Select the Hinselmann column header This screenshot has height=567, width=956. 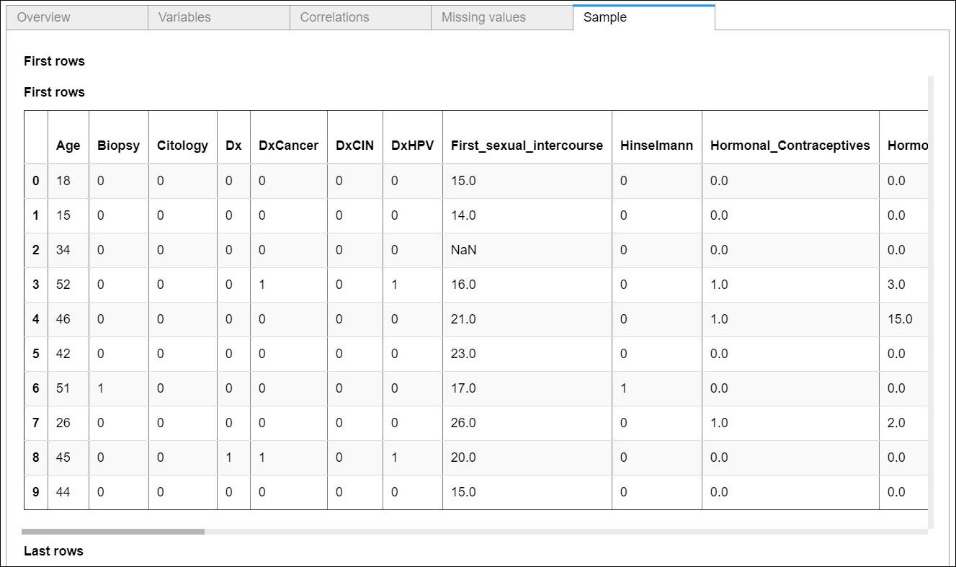coord(656,145)
